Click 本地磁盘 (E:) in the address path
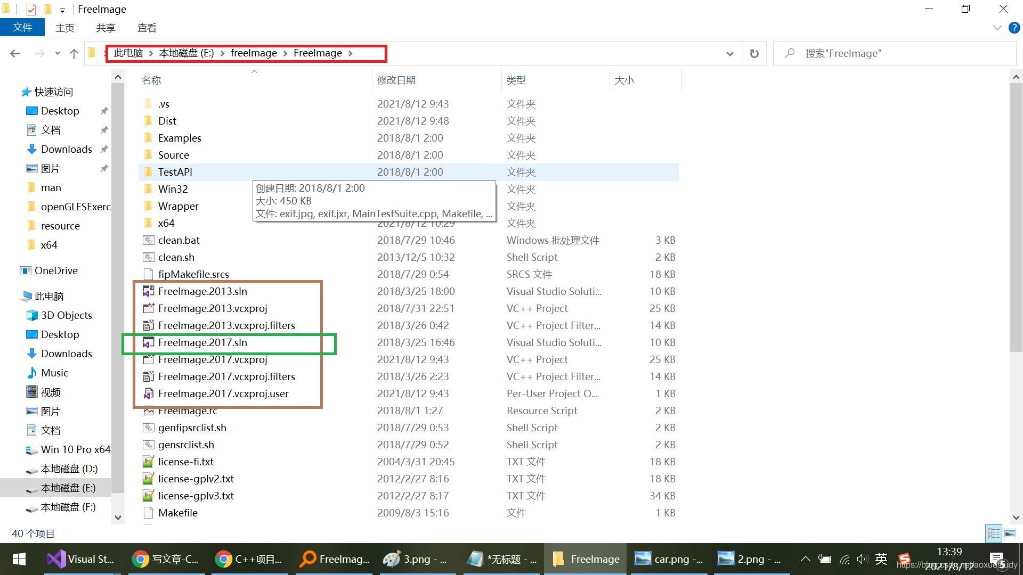The image size is (1023, 575). point(186,53)
